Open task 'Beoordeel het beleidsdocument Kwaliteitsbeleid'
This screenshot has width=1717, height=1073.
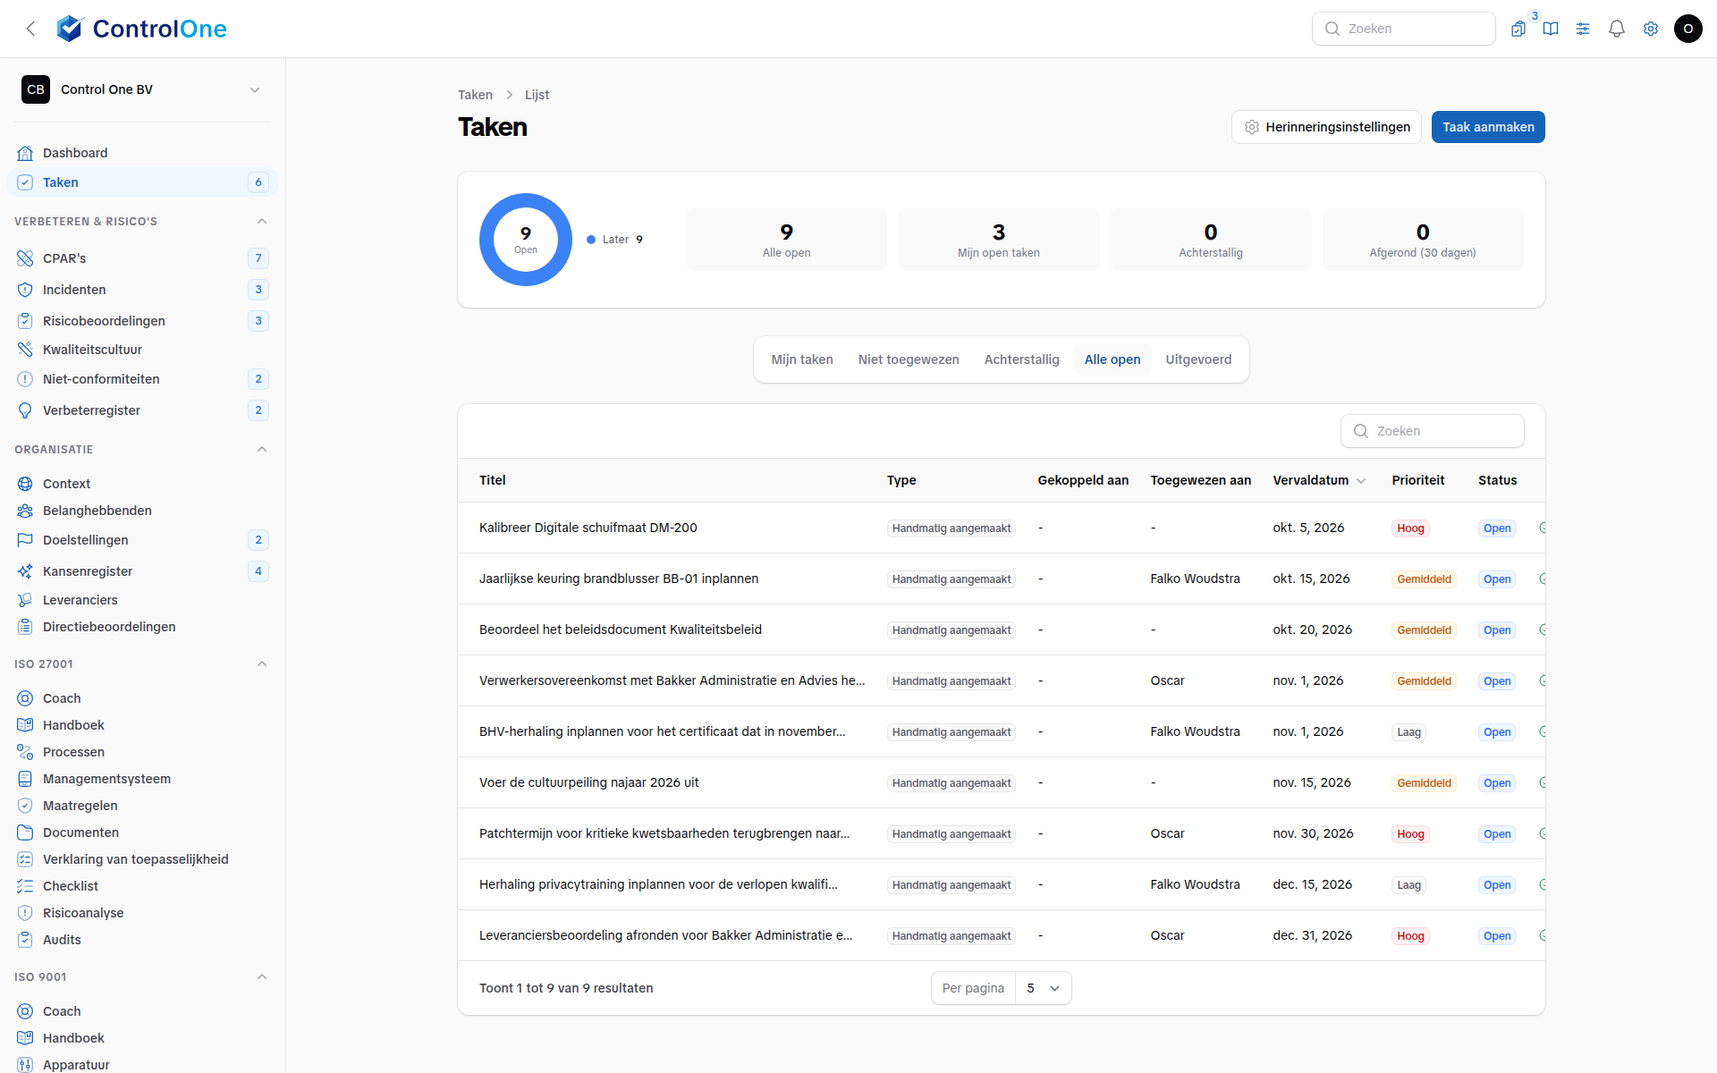(621, 629)
